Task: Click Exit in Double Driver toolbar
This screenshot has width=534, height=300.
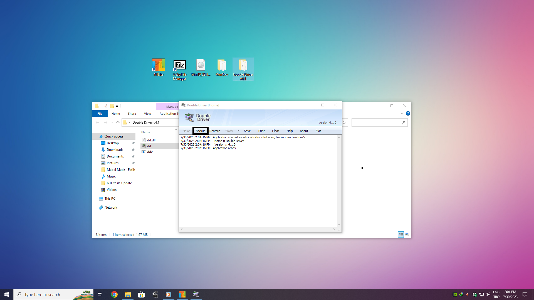Action: 318,131
